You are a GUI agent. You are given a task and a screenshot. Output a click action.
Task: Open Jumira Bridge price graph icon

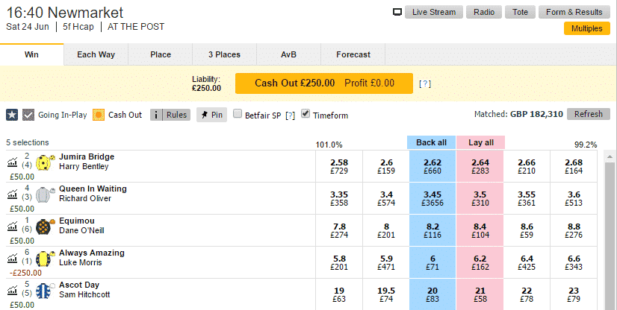point(13,162)
